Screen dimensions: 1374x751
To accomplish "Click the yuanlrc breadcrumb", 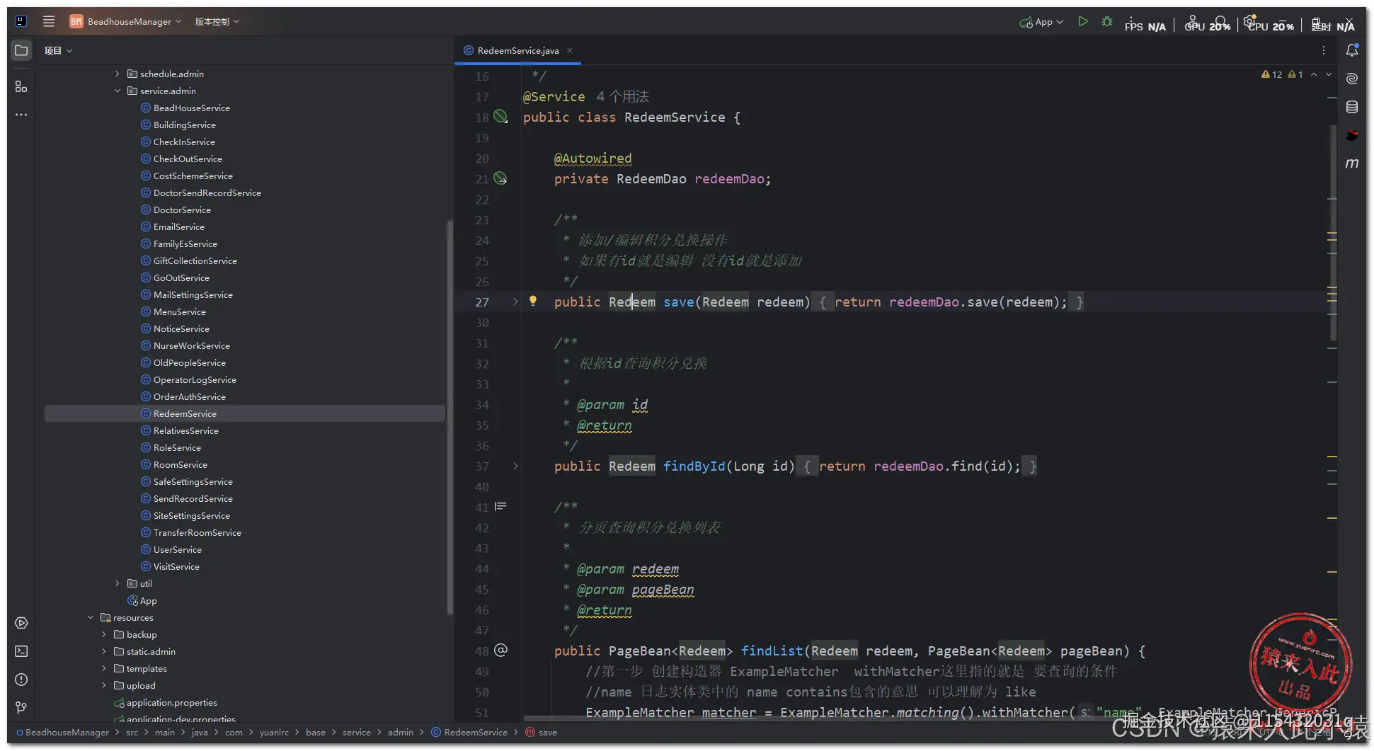I will tap(273, 732).
